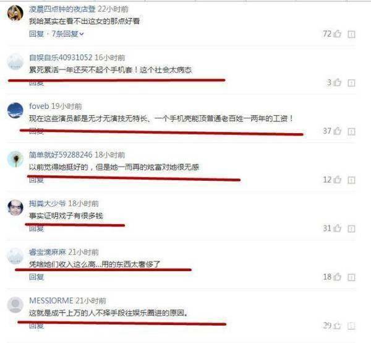Click foveb's blue sky avatar
The width and height of the screenshot is (371, 343).
15,110
